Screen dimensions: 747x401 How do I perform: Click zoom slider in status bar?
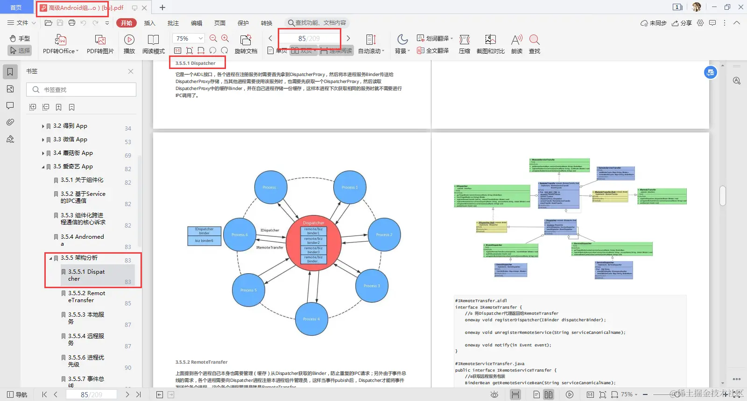pyautogui.click(x=677, y=394)
